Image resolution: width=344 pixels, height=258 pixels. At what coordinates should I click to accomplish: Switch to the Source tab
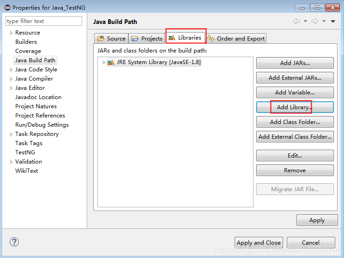click(111, 39)
